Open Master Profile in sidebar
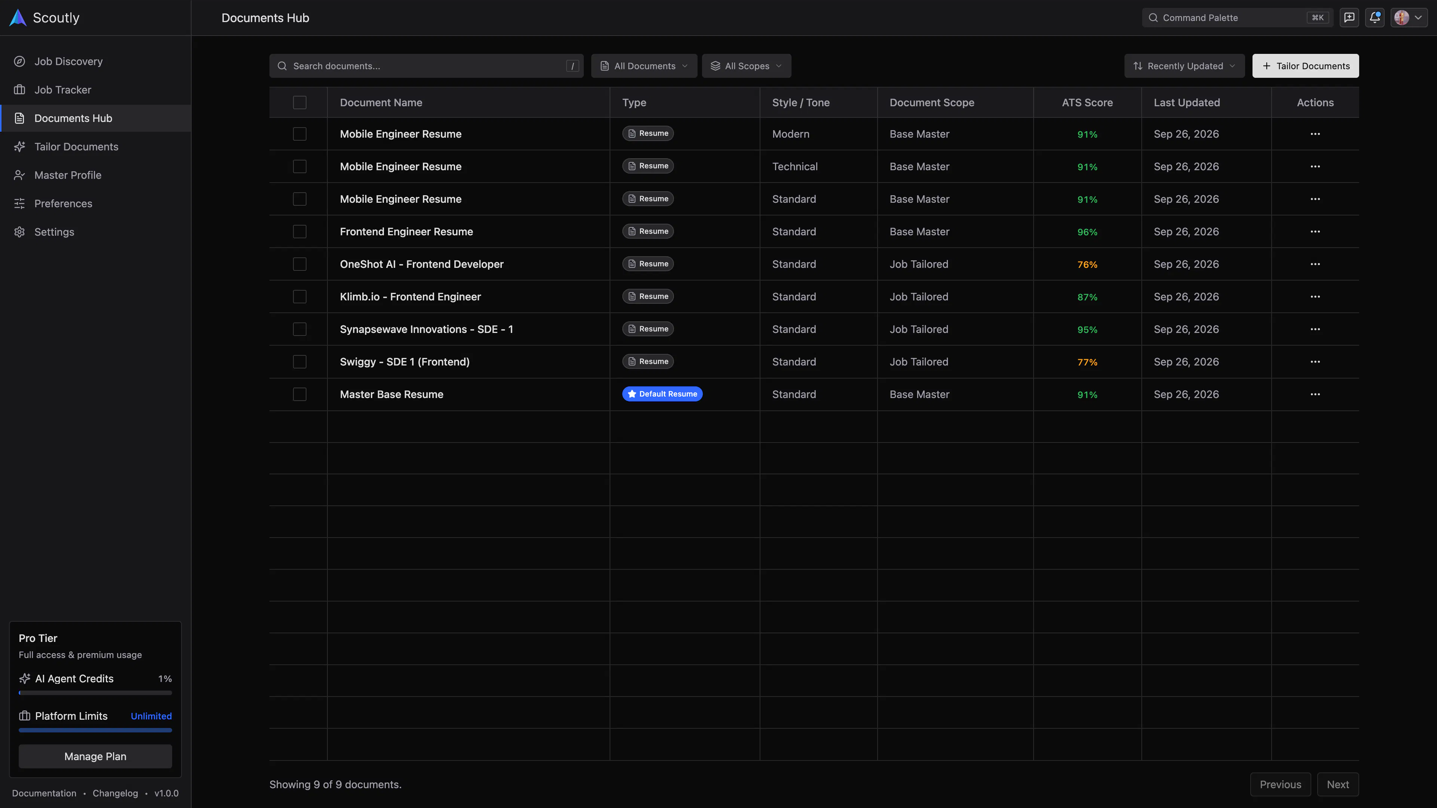Image resolution: width=1437 pixels, height=808 pixels. point(95,175)
